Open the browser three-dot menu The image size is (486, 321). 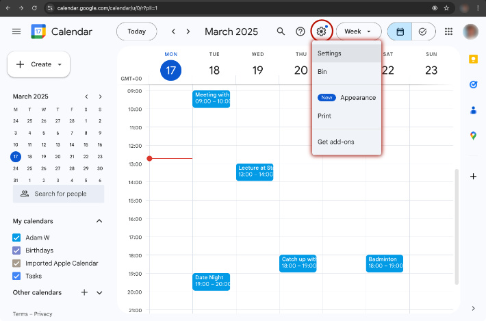(x=478, y=8)
